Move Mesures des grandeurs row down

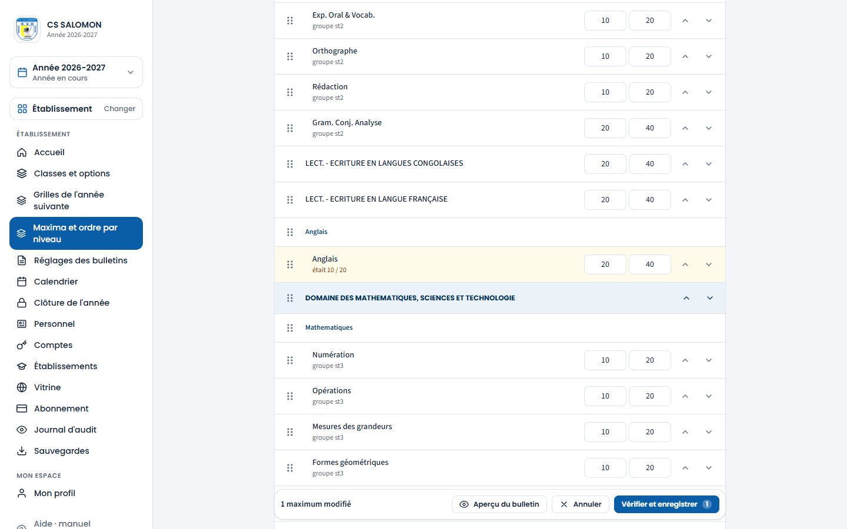(709, 432)
